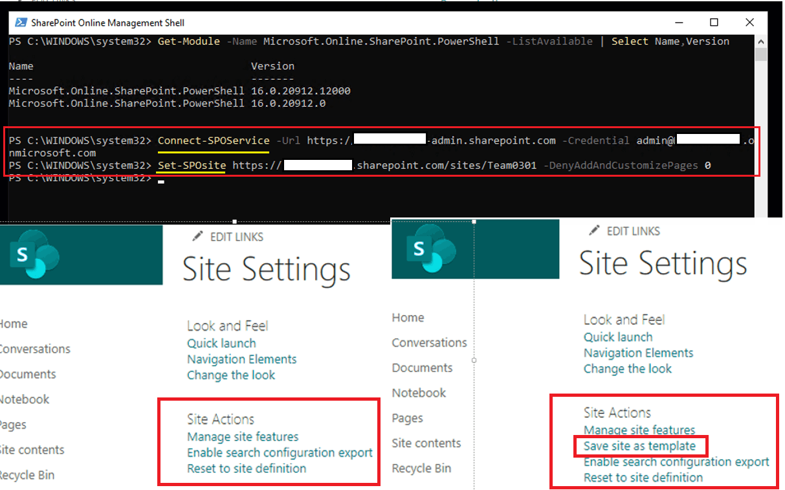Image resolution: width=785 pixels, height=490 pixels.
Task: Open Quick launch in the left page
Action: pos(221,344)
